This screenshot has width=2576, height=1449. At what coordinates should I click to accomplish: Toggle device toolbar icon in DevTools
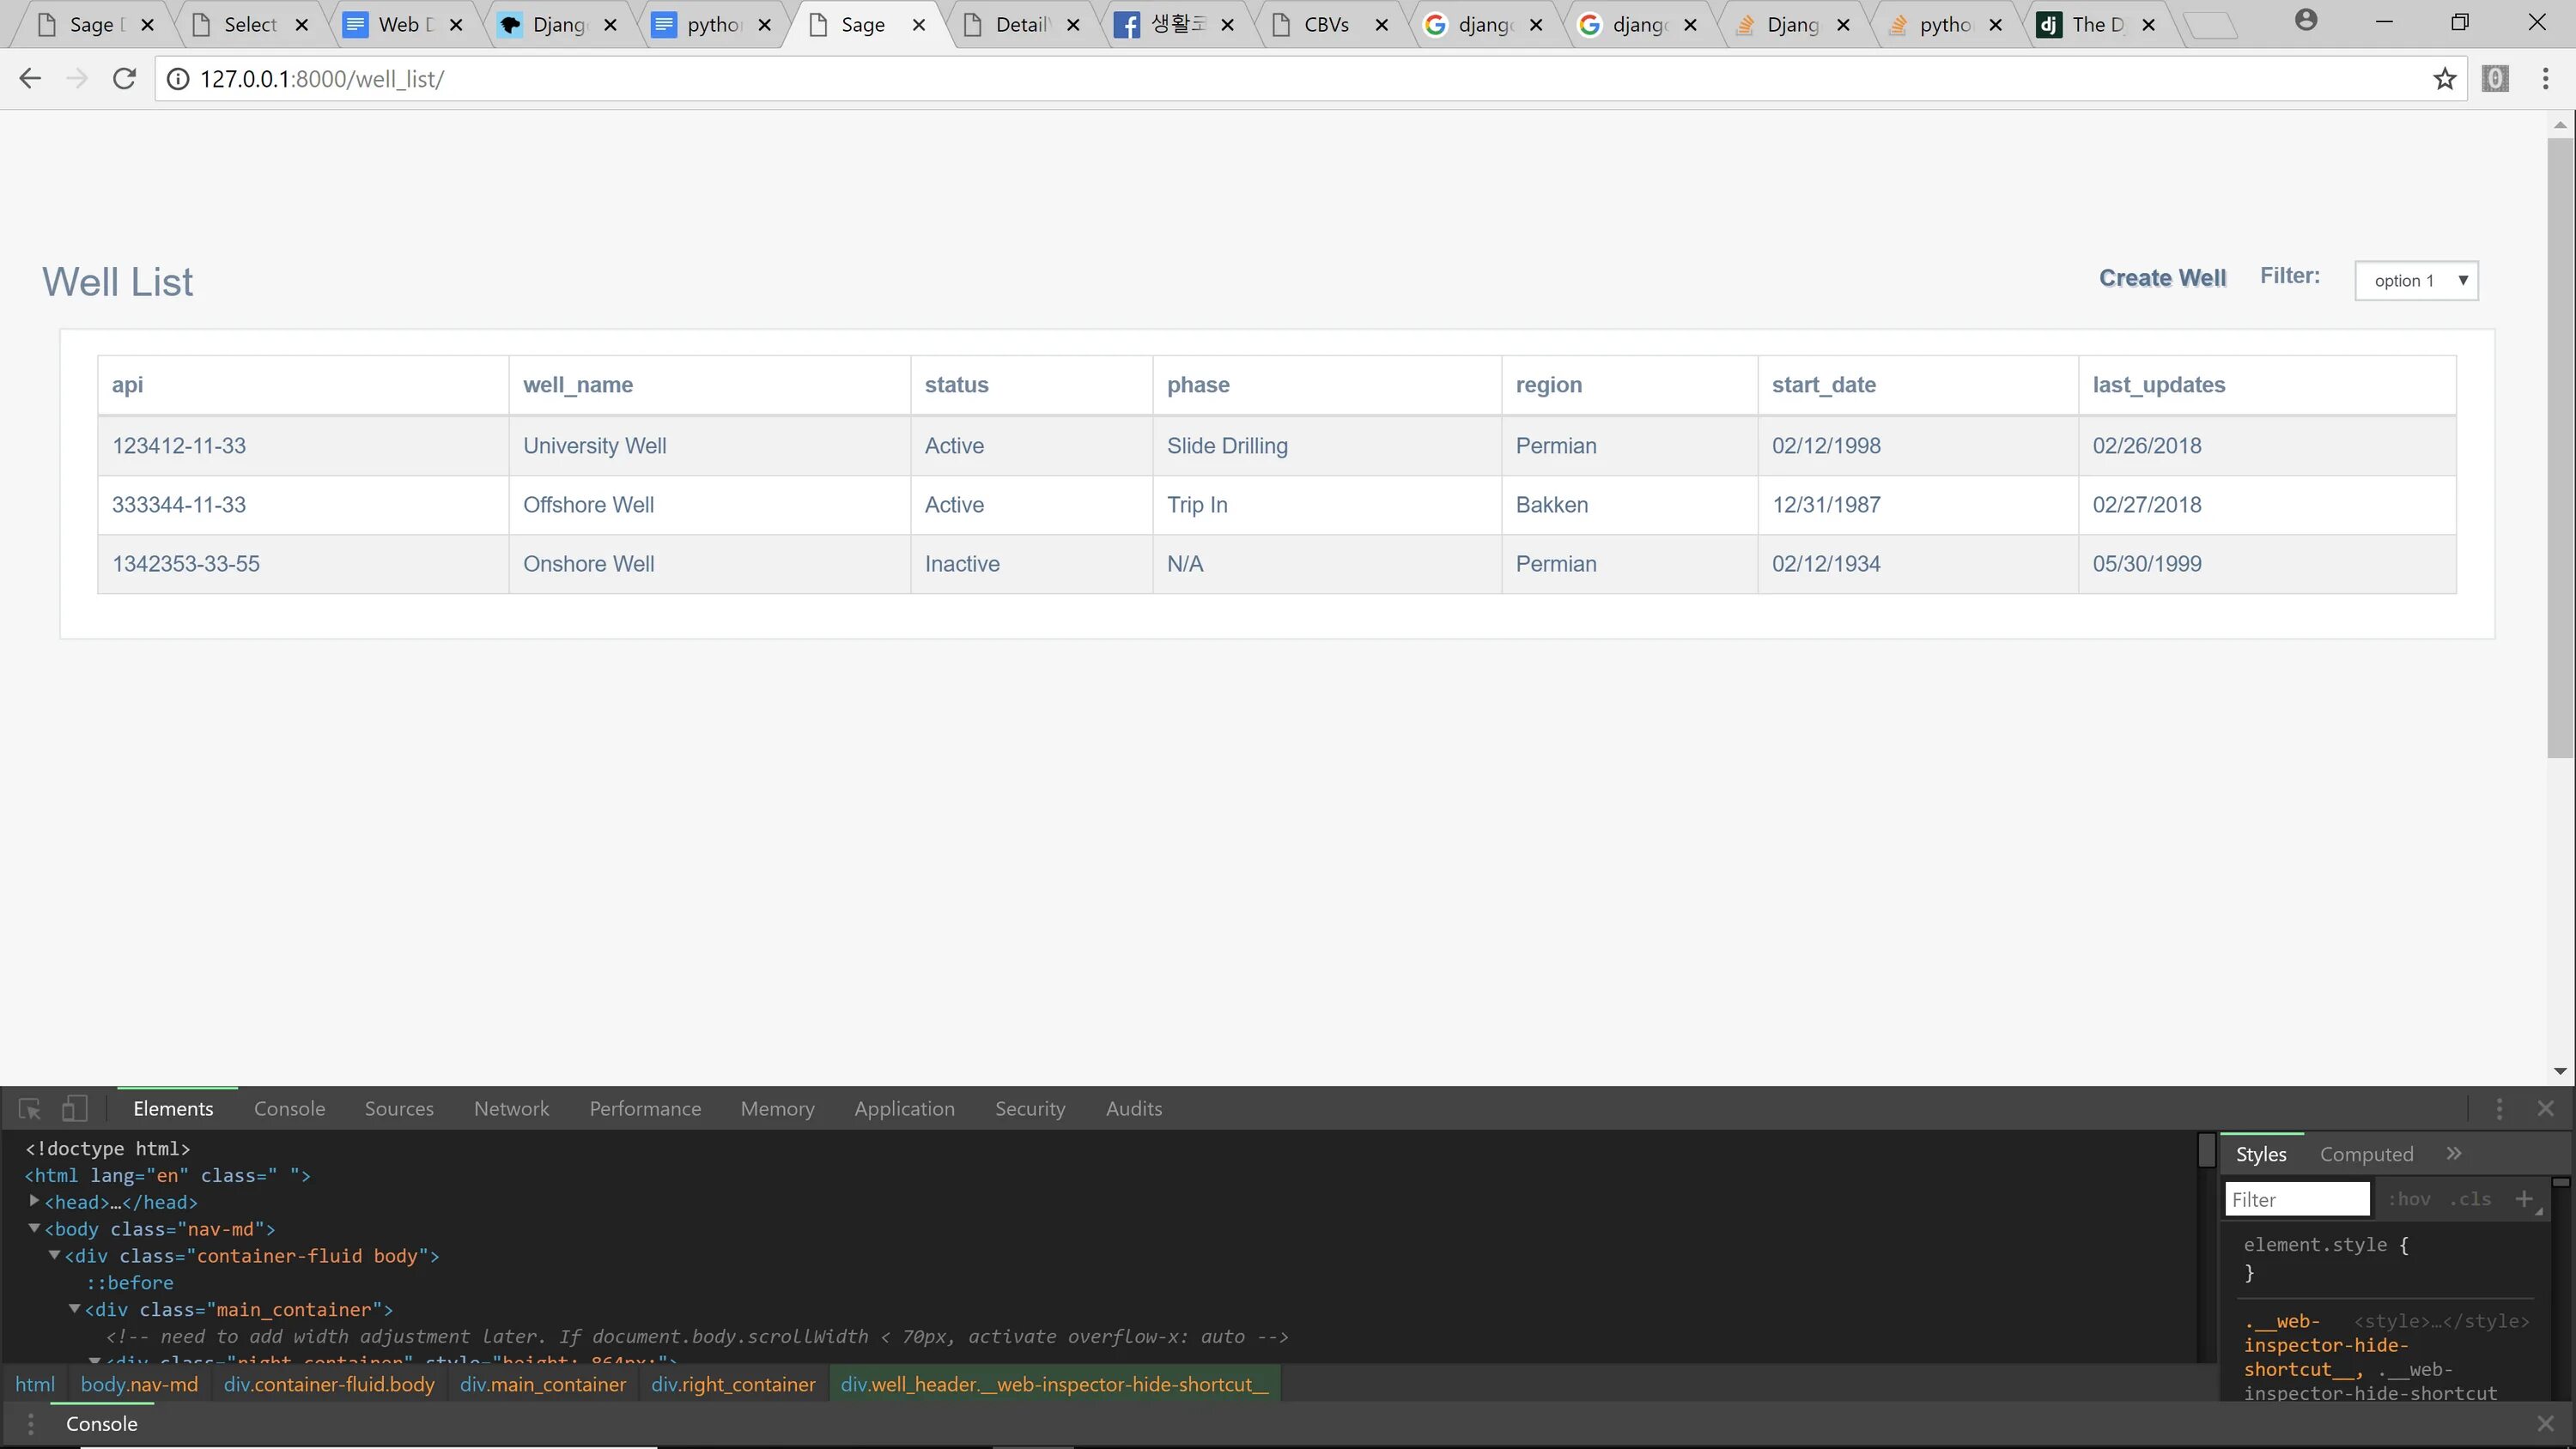(74, 1109)
